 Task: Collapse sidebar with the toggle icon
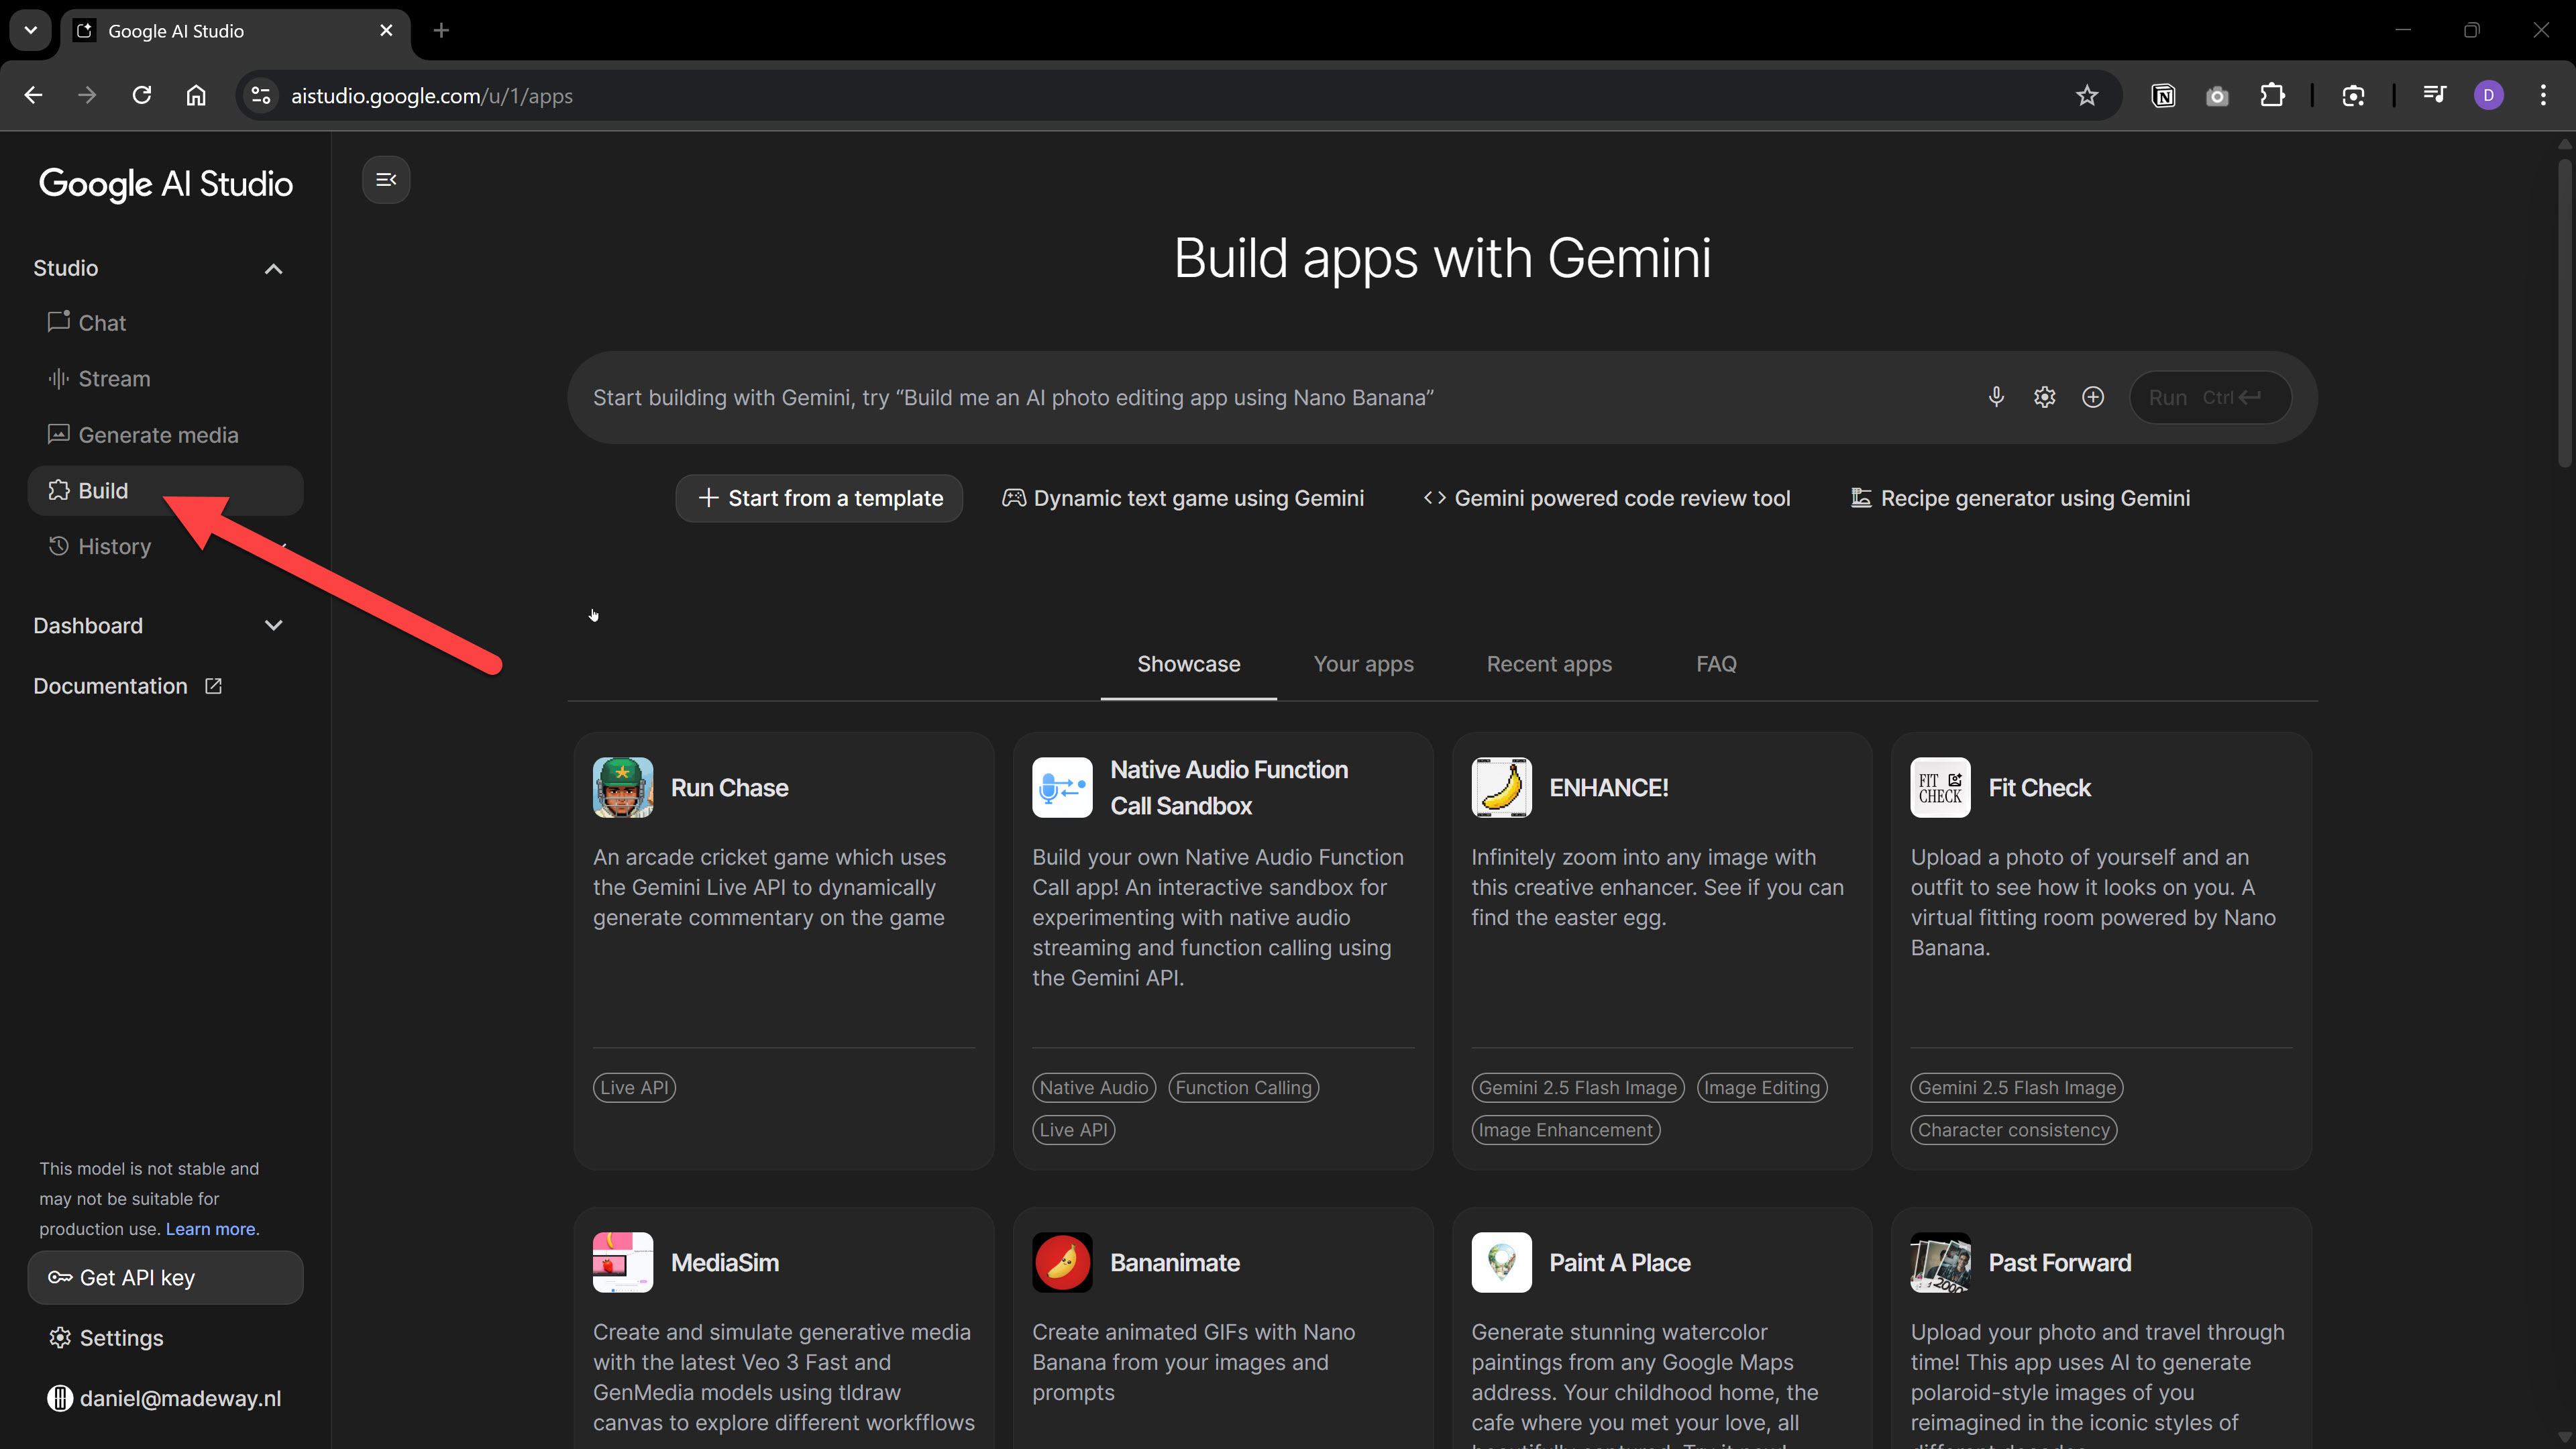386,180
